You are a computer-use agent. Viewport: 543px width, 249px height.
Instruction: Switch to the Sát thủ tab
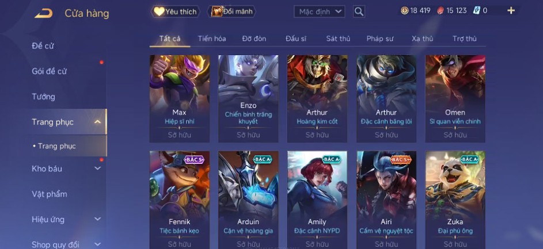[x=338, y=39]
